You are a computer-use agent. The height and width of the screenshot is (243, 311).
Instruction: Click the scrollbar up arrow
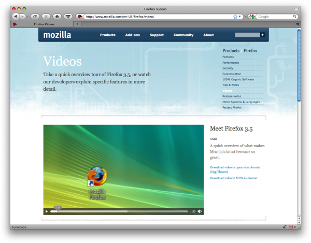pos(299,219)
